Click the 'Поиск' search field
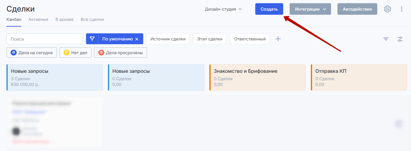Screen dimensions: 411x151 45,39
